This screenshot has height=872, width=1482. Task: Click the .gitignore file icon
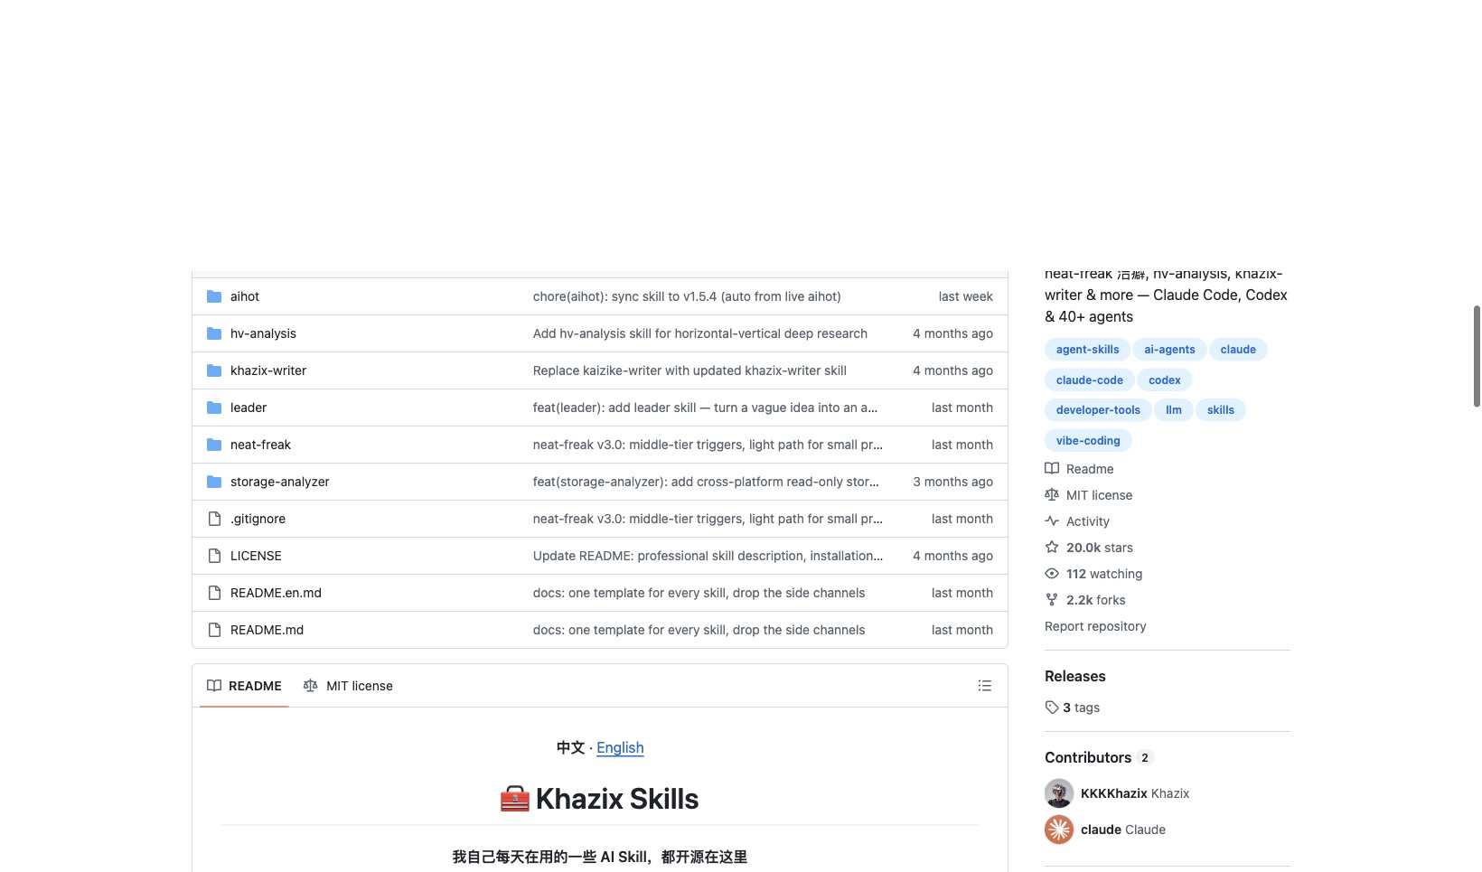[x=214, y=519]
